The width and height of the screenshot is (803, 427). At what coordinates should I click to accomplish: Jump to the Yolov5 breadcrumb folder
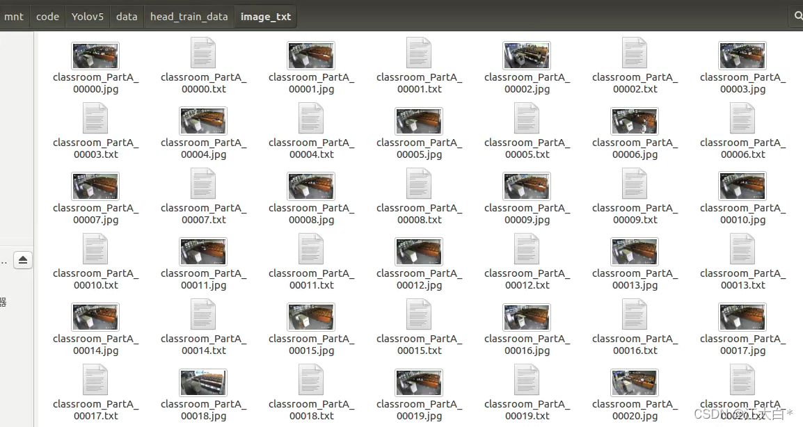tap(88, 17)
